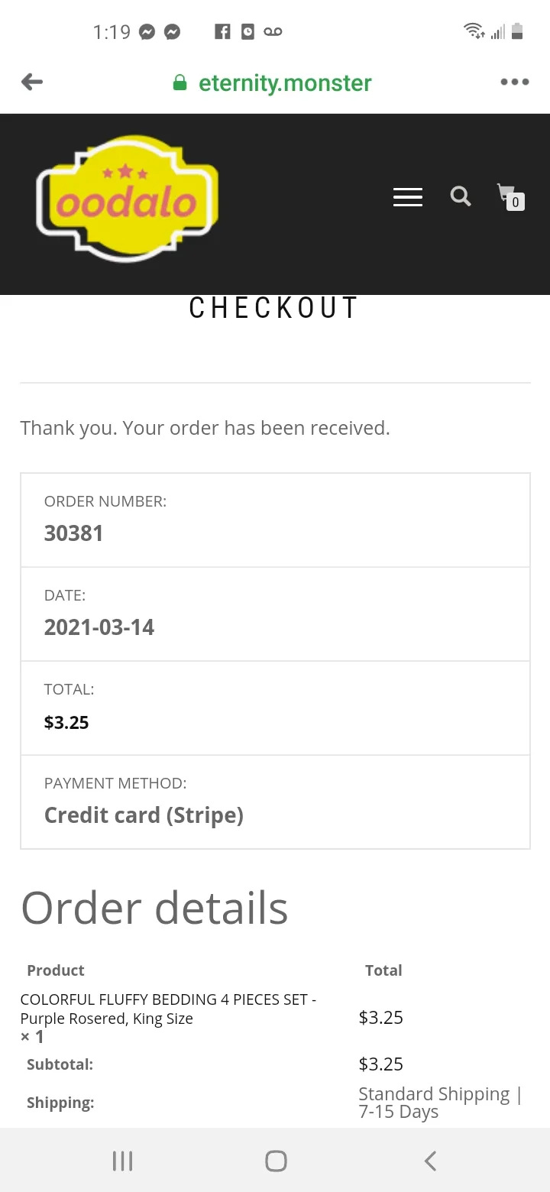Tap the first Messenger notification icon
Viewport: 550px width, 1192px height.
point(147,31)
